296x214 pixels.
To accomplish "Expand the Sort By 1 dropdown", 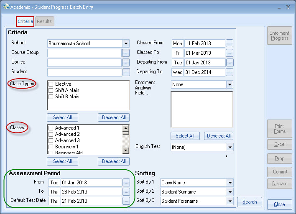I will (x=230, y=183).
